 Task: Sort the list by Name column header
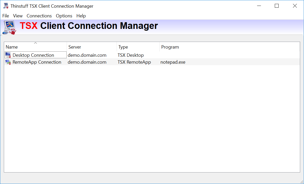click(12, 47)
